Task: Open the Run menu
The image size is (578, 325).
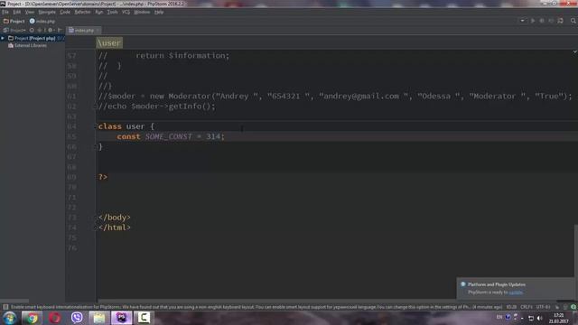Action: [98, 12]
